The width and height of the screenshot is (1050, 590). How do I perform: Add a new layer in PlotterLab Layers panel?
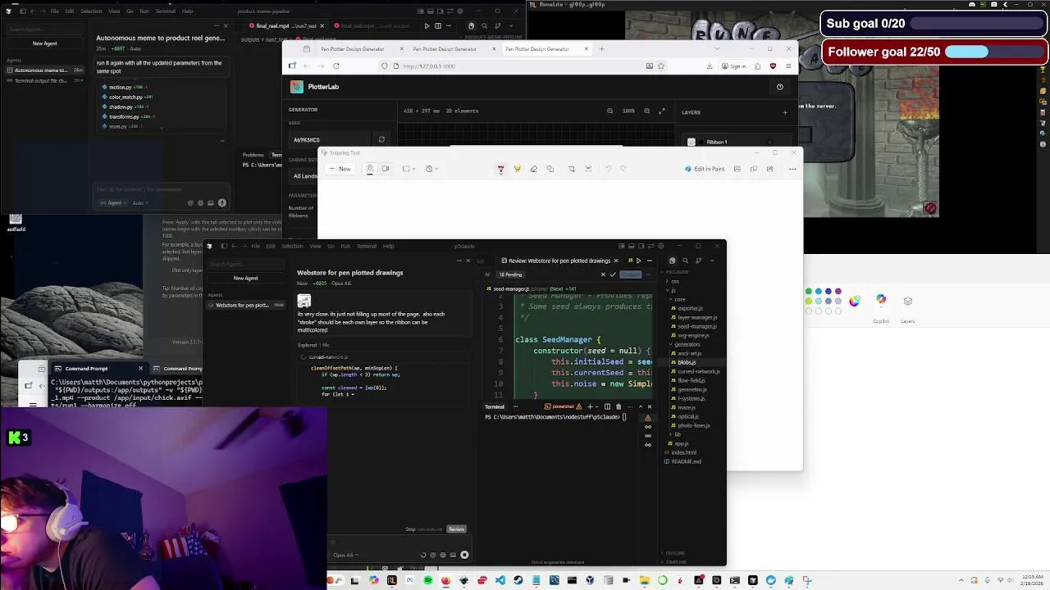784,112
